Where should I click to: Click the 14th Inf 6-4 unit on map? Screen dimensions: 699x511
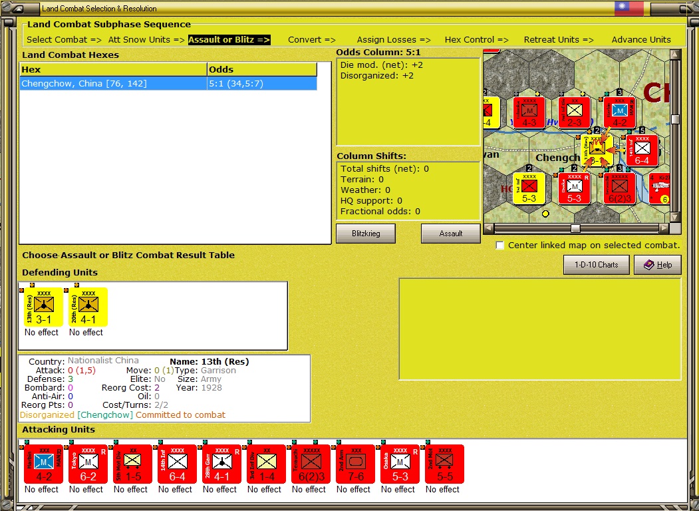point(642,151)
